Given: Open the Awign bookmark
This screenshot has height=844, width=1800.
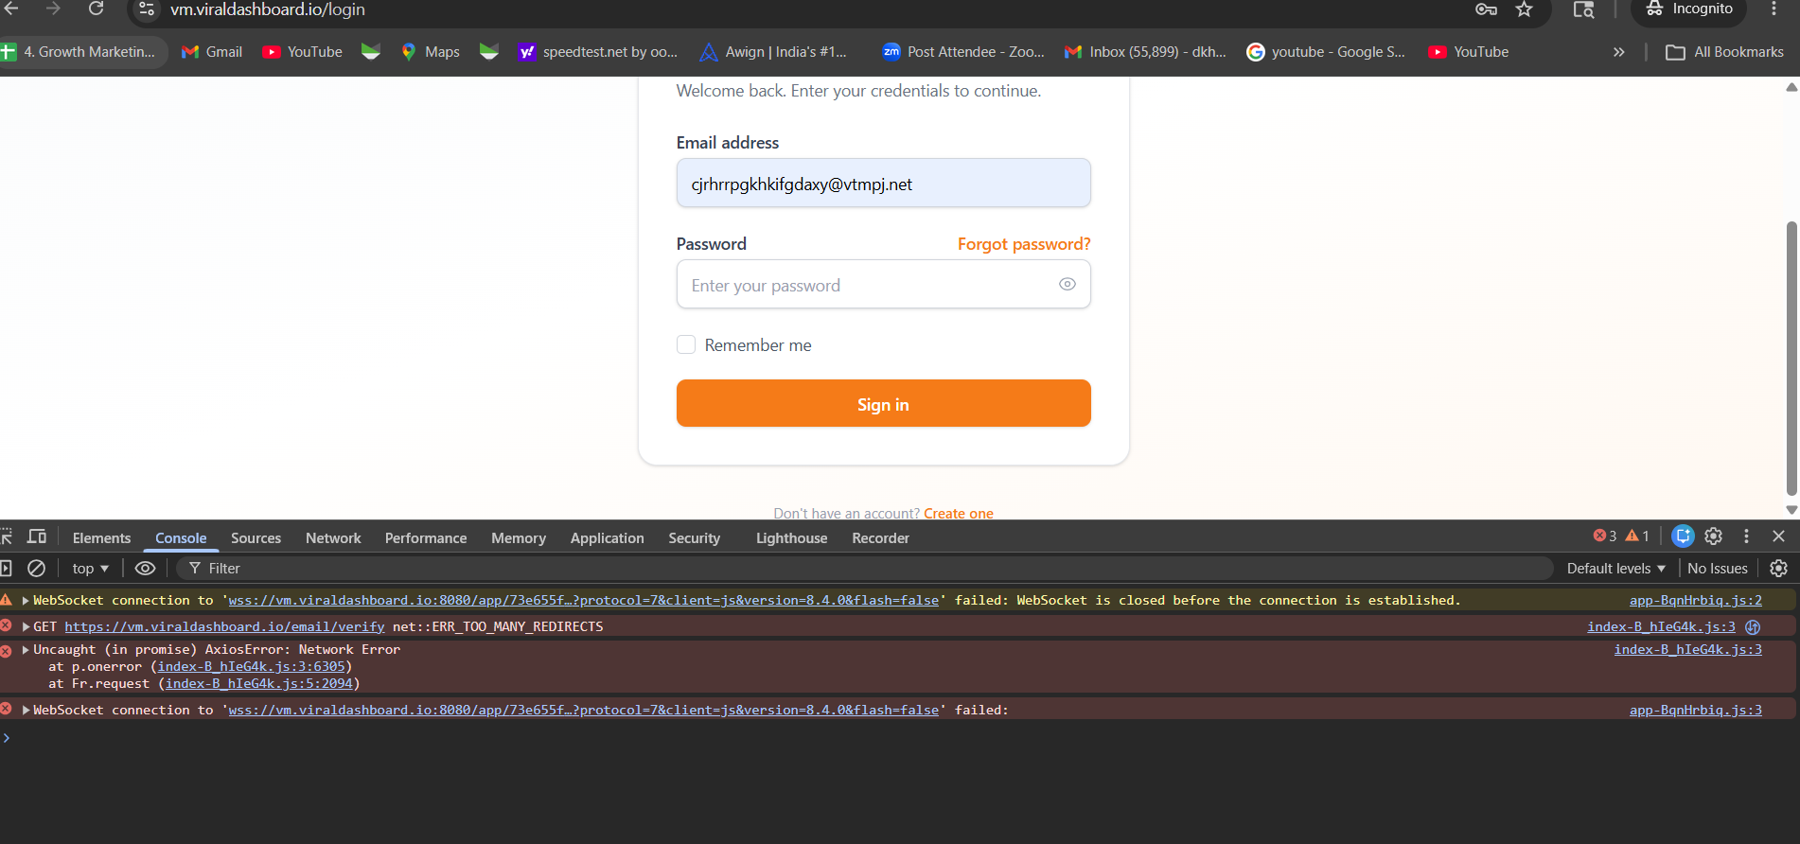Looking at the screenshot, I should pos(773,52).
